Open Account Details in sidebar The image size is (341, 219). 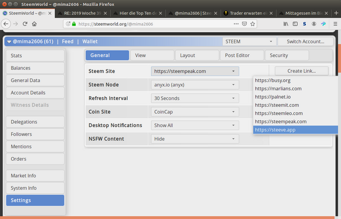tap(35, 92)
